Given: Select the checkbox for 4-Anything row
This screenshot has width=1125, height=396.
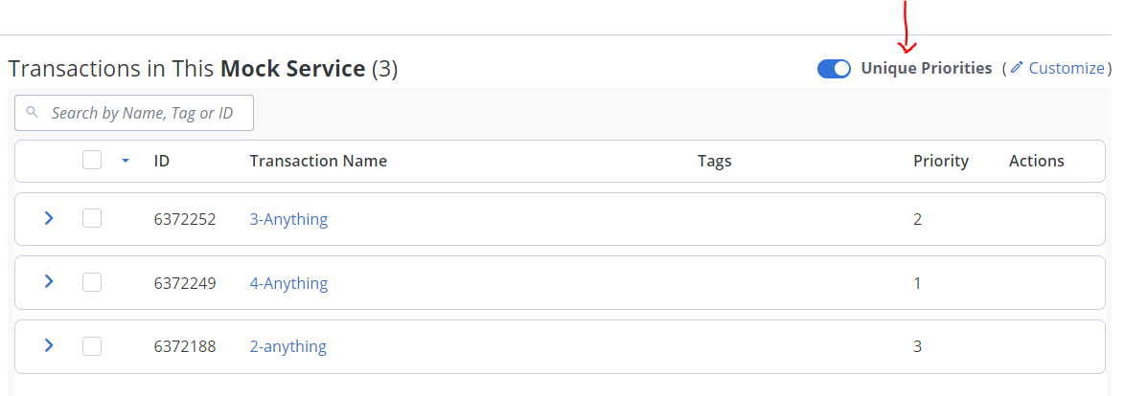Looking at the screenshot, I should point(92,282).
